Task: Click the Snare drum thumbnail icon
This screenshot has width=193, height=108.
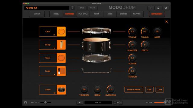Action: 61,90
